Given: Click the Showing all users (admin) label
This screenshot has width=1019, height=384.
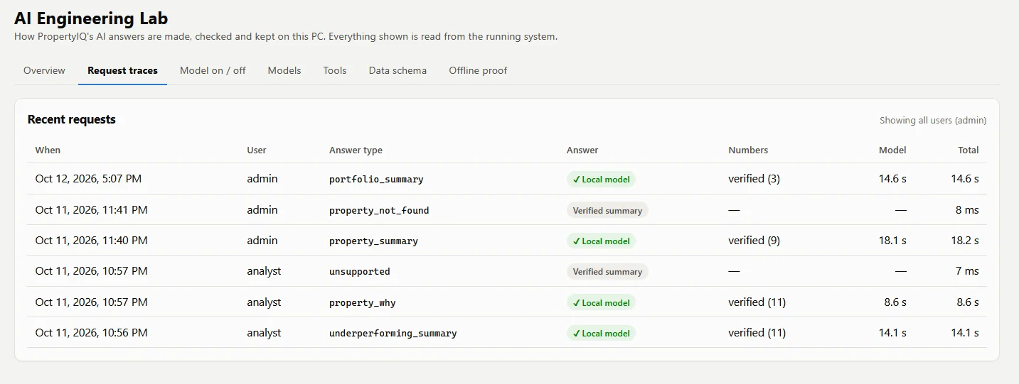Looking at the screenshot, I should 933,121.
